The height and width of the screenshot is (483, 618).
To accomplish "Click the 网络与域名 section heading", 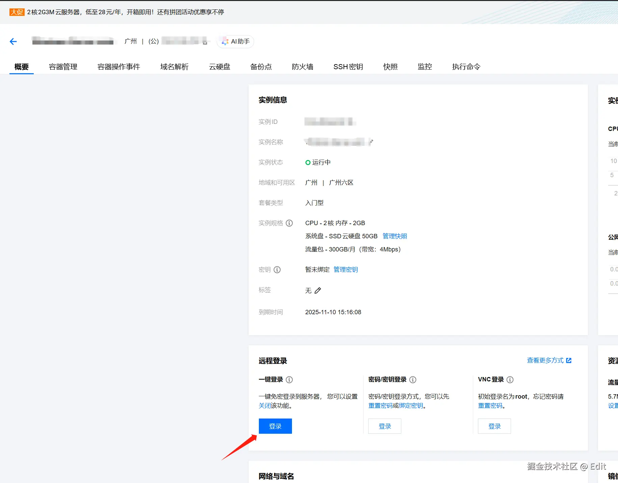I will click(x=276, y=476).
